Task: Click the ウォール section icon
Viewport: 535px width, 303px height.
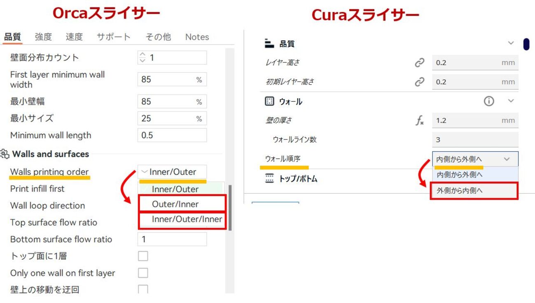Action: (269, 101)
